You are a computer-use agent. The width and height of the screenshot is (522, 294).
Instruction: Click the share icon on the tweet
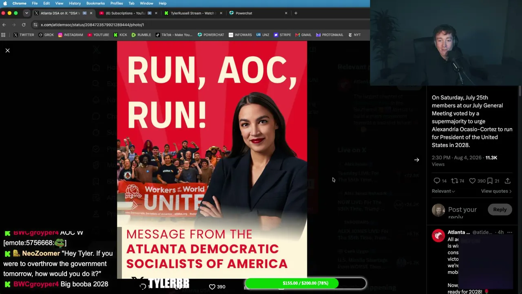coord(508,180)
